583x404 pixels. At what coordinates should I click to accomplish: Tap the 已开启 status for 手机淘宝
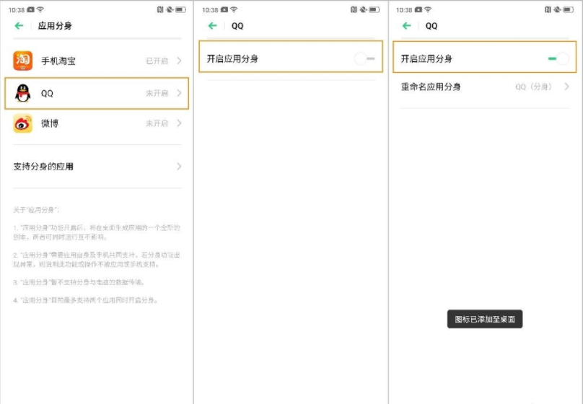(157, 61)
